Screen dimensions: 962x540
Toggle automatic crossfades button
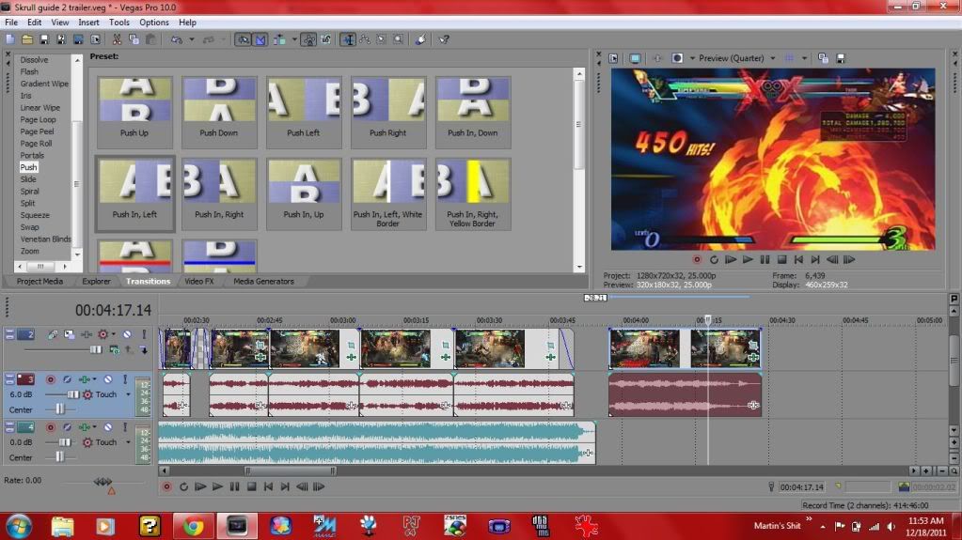pos(260,39)
